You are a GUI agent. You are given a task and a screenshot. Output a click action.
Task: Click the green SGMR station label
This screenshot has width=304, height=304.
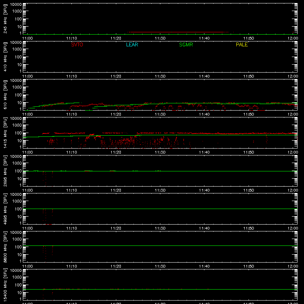click(186, 44)
